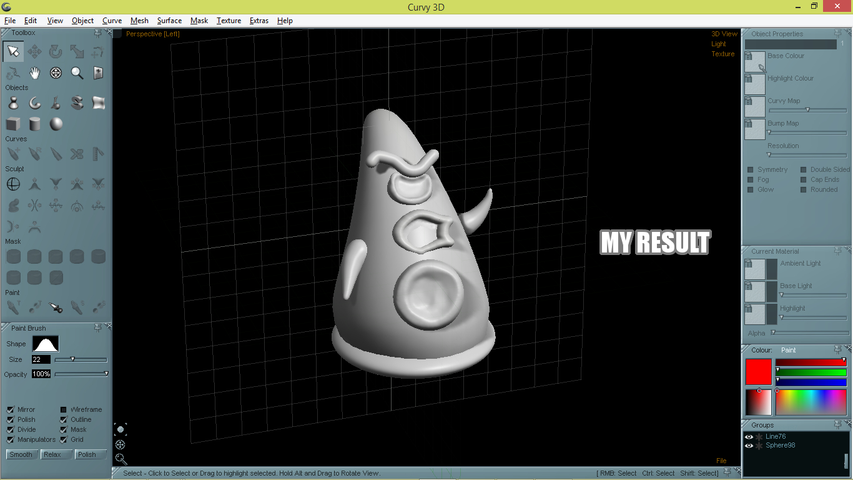The width and height of the screenshot is (853, 480).
Task: Add a cube primitive object
Action: pyautogui.click(x=13, y=124)
